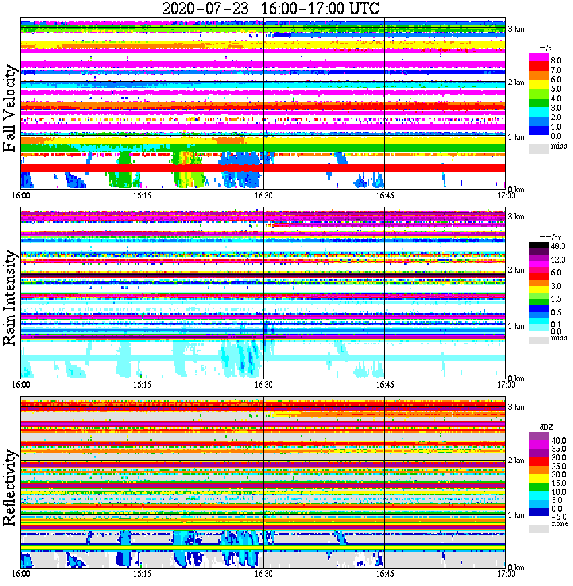Click the "40.0" value in dBZ legend
The height and width of the screenshot is (586, 573).
[x=558, y=441]
